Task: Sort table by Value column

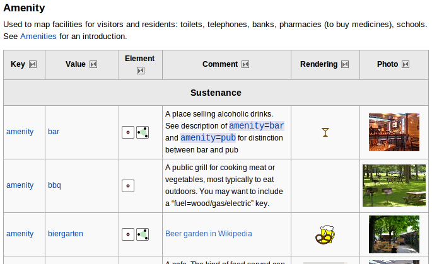Action: point(93,64)
